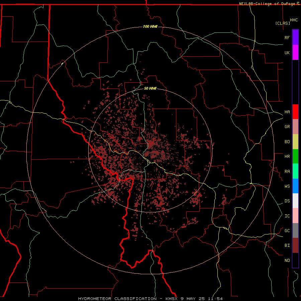
Task: Click the "HA" legend label
Action: pyautogui.click(x=287, y=112)
